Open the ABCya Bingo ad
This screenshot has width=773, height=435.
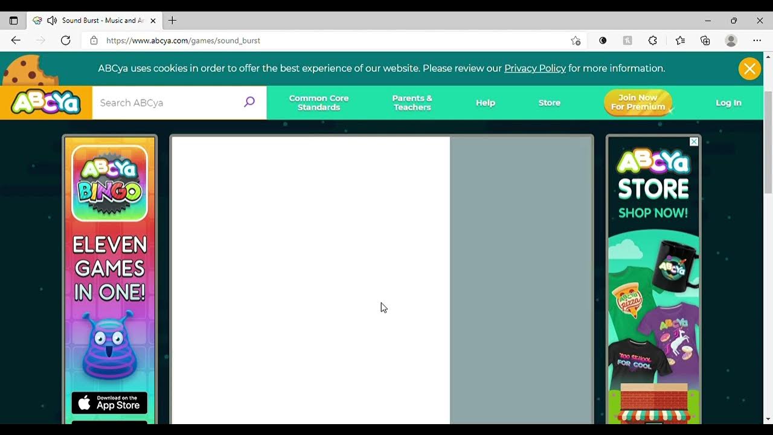(x=110, y=280)
